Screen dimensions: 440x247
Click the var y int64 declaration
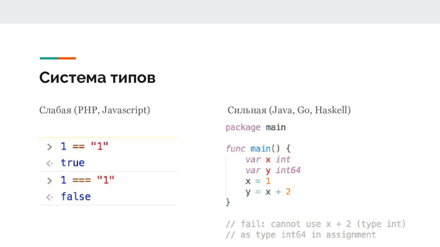coord(272,170)
